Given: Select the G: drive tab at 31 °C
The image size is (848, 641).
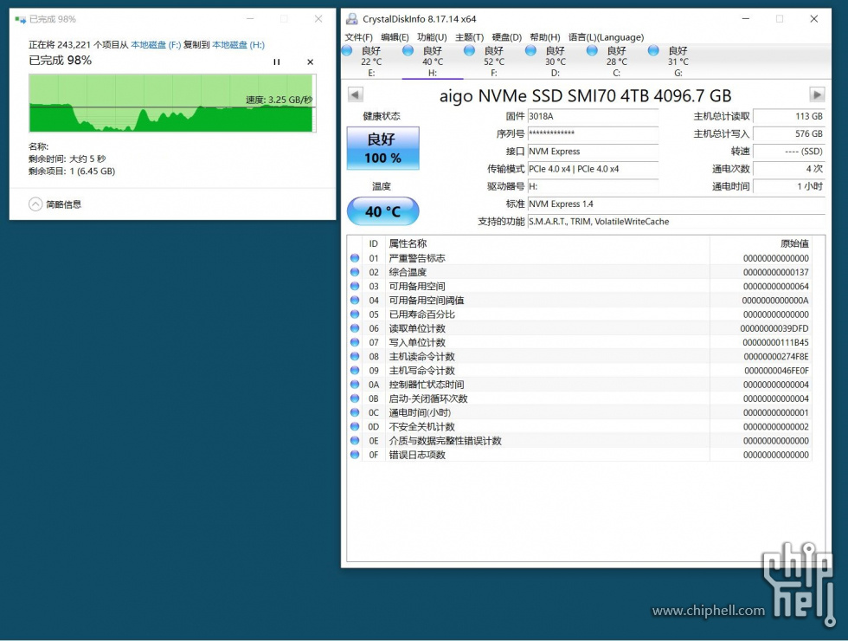Looking at the screenshot, I should pos(678,62).
